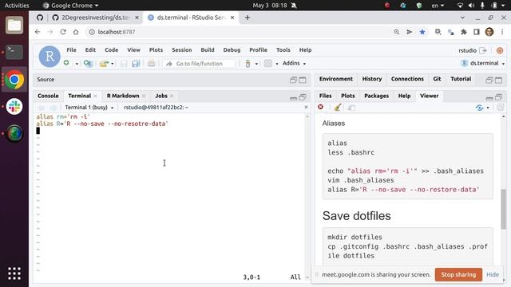Open the new browser tab plus button
This screenshot has width=511, height=287.
[x=248, y=18]
